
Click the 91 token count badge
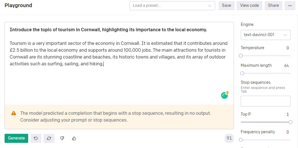tap(229, 138)
